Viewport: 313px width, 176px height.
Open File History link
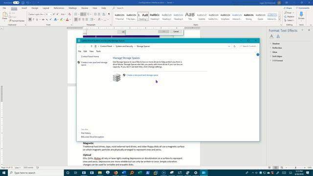(x=86, y=133)
